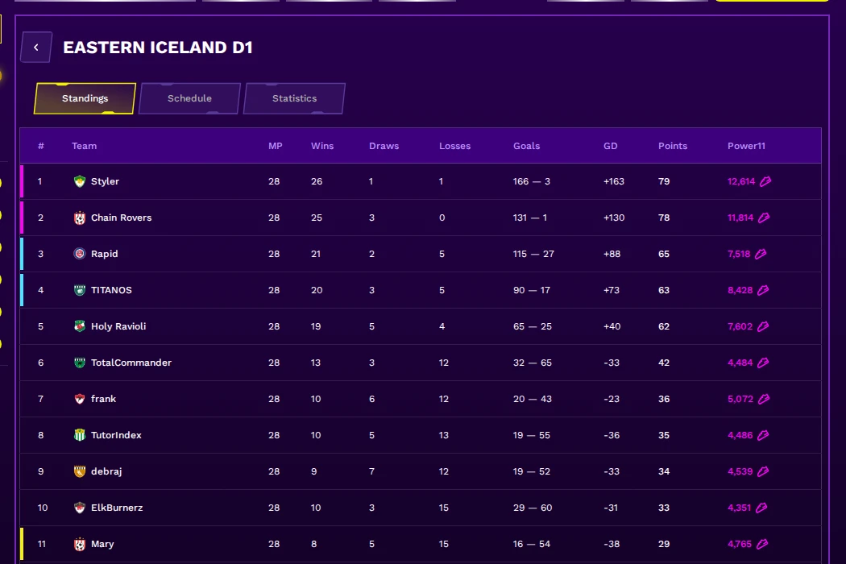Click the boot icon beside 5,072
Viewport: 846px width, 564px height.
pyautogui.click(x=764, y=399)
